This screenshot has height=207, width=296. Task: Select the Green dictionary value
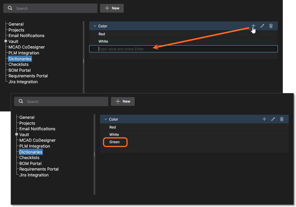115,142
